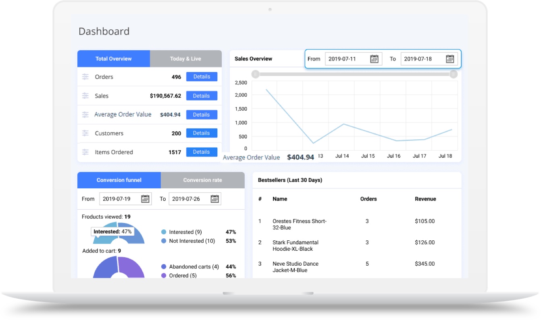Screen dimensions: 541x320
Task: Click the Orders count 496
Action: pos(176,77)
